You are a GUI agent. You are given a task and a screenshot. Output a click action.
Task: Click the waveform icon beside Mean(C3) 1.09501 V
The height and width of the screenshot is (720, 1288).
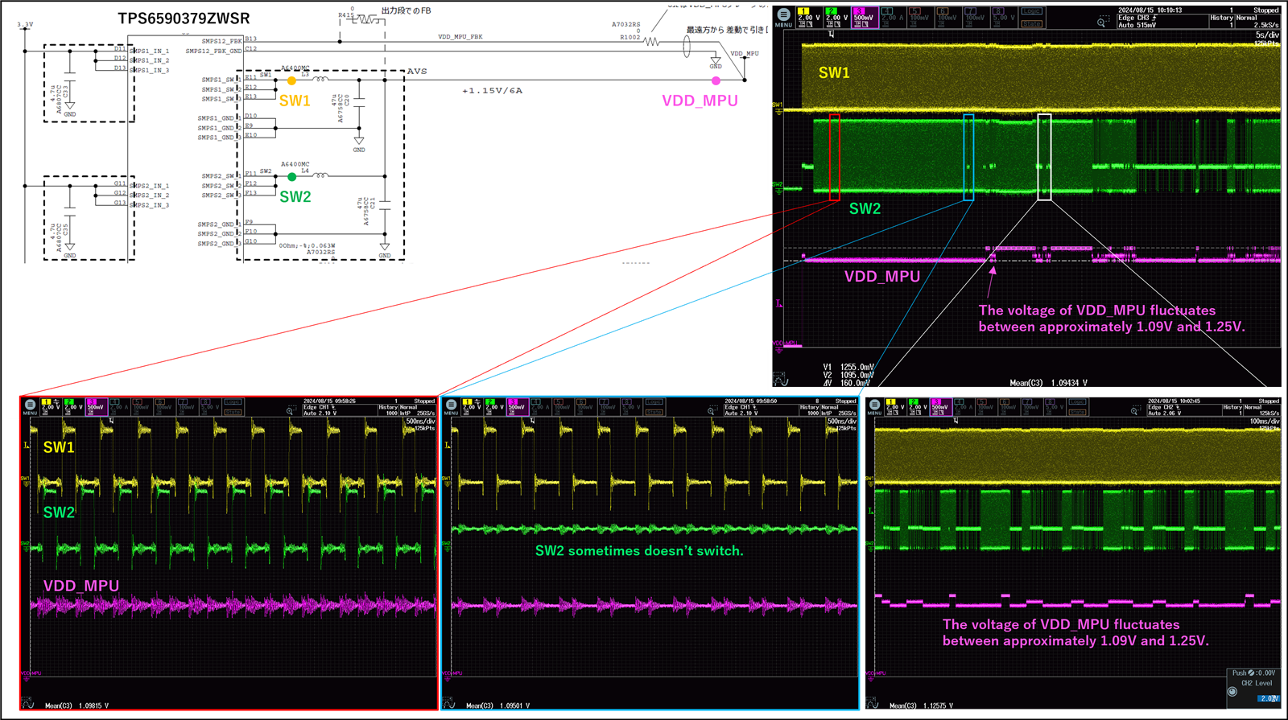tap(448, 704)
